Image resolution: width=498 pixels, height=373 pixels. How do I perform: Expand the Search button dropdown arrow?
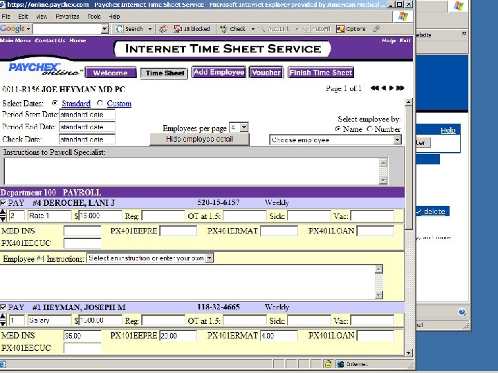(x=150, y=29)
